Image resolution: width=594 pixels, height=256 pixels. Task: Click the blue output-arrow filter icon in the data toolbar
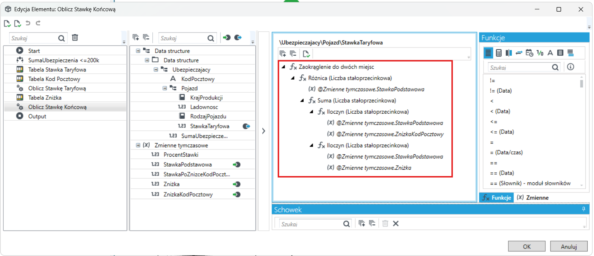pyautogui.click(x=238, y=37)
